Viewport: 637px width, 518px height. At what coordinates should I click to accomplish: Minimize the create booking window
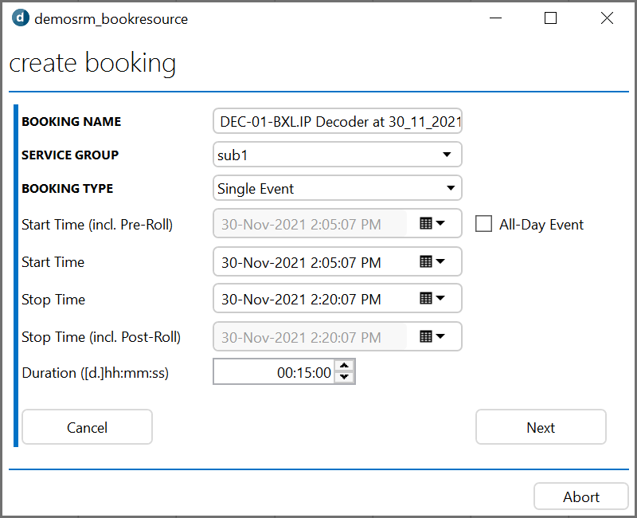[495, 18]
